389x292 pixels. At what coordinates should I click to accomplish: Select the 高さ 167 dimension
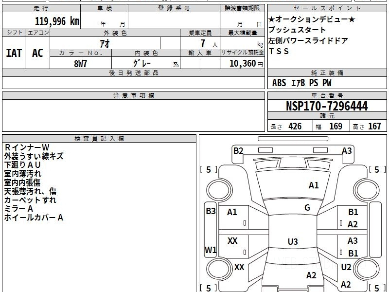(x=367, y=126)
